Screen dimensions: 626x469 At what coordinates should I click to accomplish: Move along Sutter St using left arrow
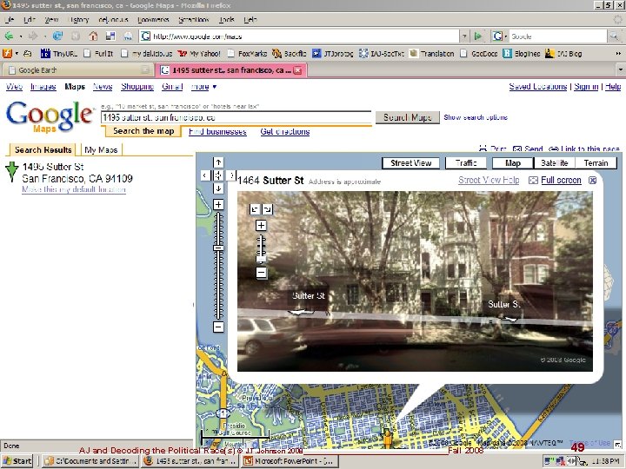tap(301, 313)
